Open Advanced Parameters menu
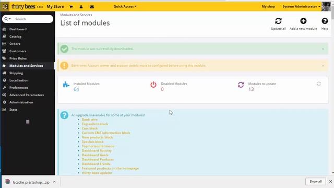334x188 pixels. [x=27, y=95]
